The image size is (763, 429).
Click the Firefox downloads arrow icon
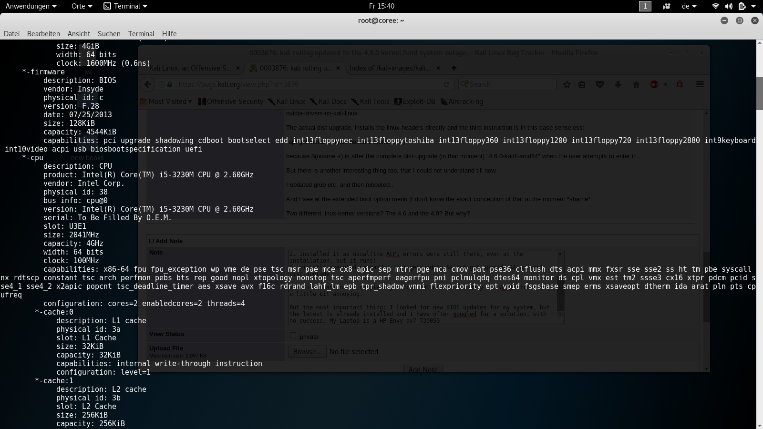(618, 84)
